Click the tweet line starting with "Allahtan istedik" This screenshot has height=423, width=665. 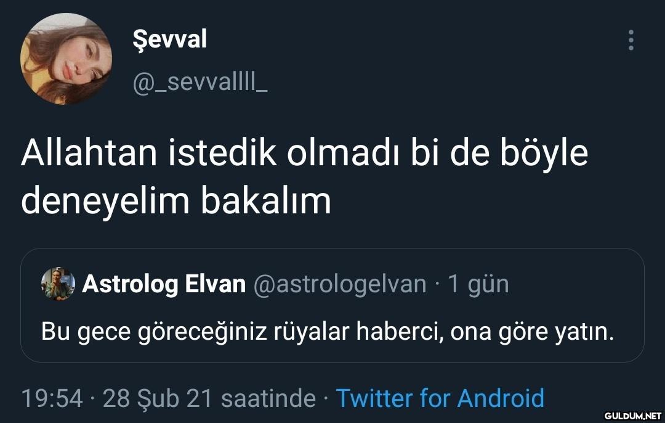tap(304, 154)
